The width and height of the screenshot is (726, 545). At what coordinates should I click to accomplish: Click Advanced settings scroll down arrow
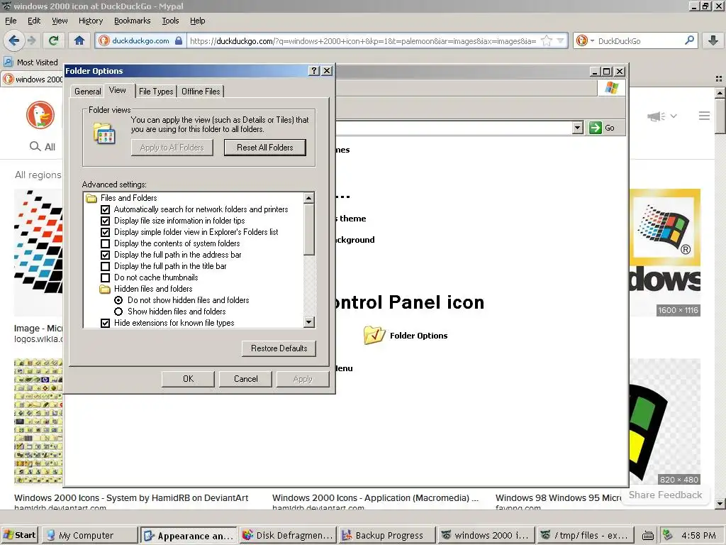point(309,322)
